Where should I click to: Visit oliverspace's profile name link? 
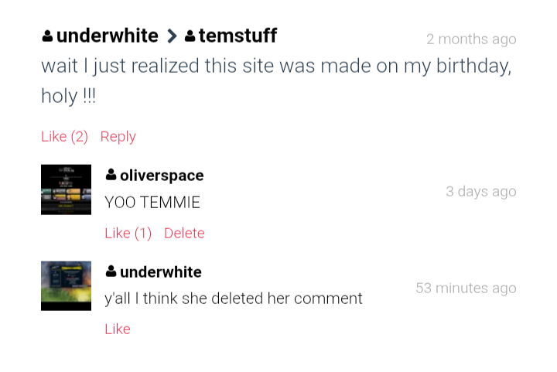[x=162, y=176]
